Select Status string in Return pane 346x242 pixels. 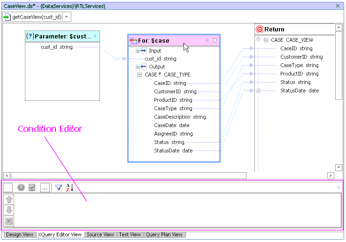coord(295,82)
